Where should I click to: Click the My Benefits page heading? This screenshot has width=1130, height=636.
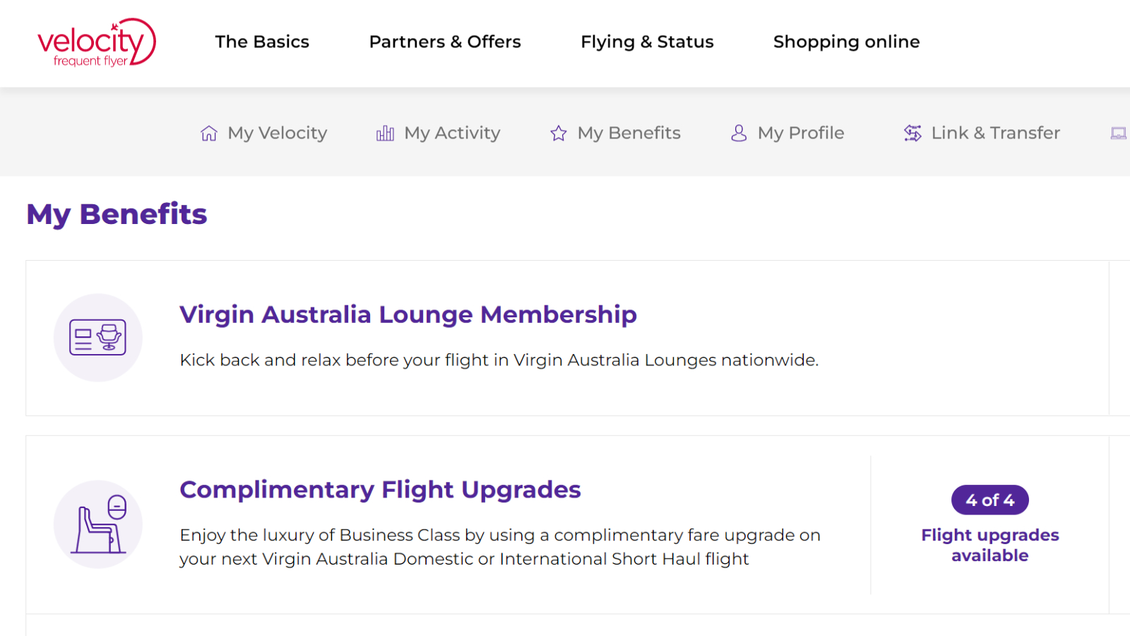(x=117, y=214)
